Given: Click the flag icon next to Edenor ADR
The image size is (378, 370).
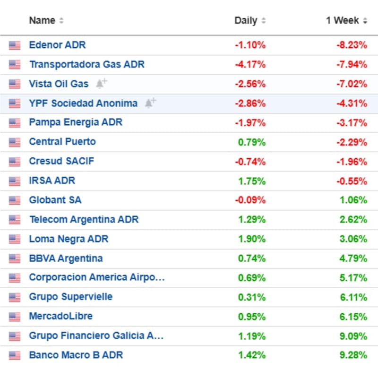Looking at the screenshot, I should point(15,45).
